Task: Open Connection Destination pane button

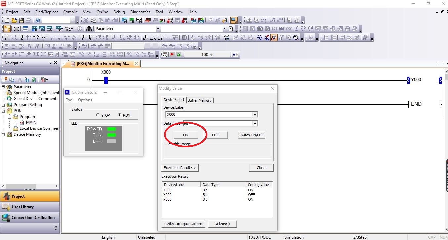Action: click(x=30, y=218)
